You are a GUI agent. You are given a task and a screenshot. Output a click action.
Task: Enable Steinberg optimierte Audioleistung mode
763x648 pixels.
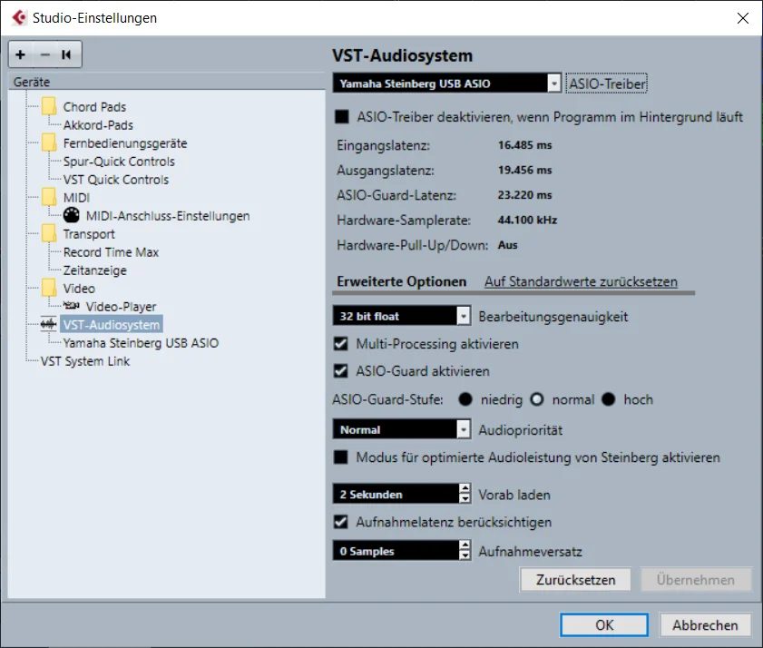pos(341,457)
